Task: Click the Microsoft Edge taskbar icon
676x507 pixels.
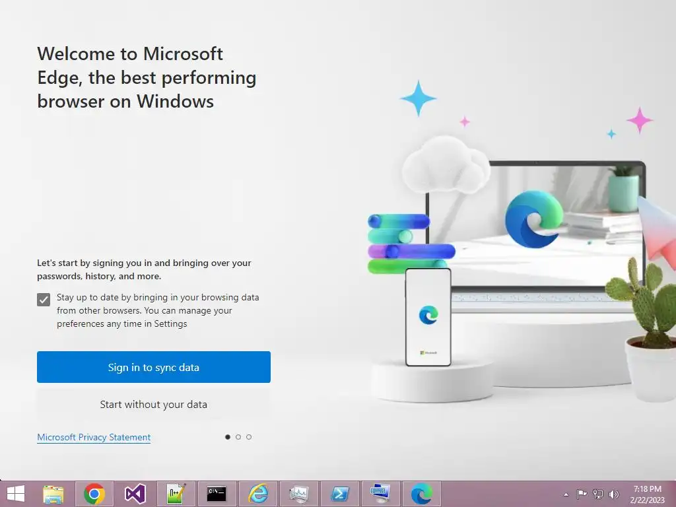Action: point(421,494)
